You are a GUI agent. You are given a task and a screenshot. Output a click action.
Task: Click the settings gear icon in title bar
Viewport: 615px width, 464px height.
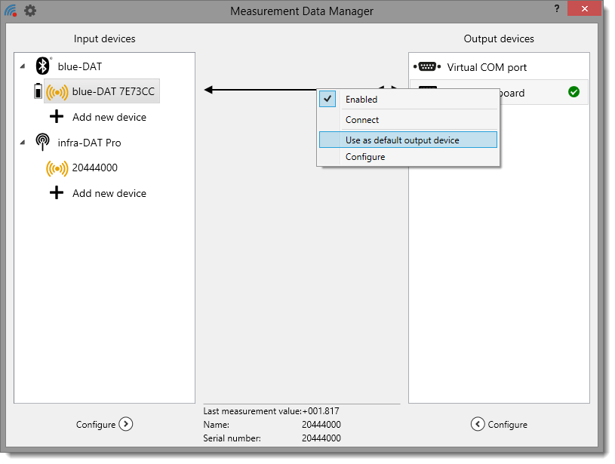30,11
